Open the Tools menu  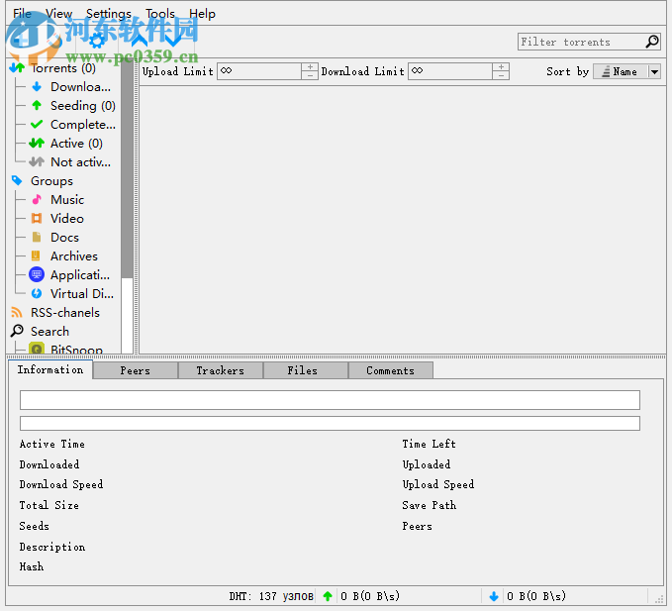pos(160,14)
